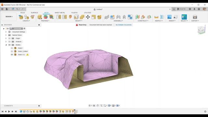Image resolution: width=208 pixels, height=117 pixels.
Task: Open Display Settings dropdown in navigation bar
Action: pos(110,105)
